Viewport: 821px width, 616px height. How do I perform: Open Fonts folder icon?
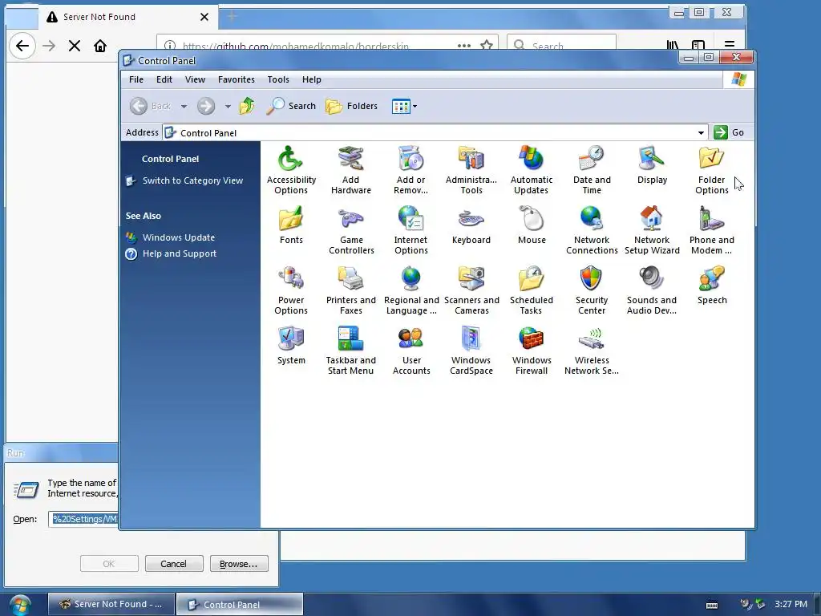point(291,225)
